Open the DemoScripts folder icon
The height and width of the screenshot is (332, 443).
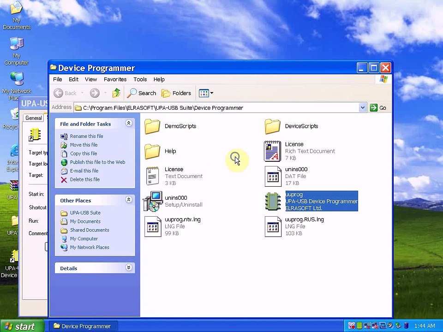coord(152,126)
